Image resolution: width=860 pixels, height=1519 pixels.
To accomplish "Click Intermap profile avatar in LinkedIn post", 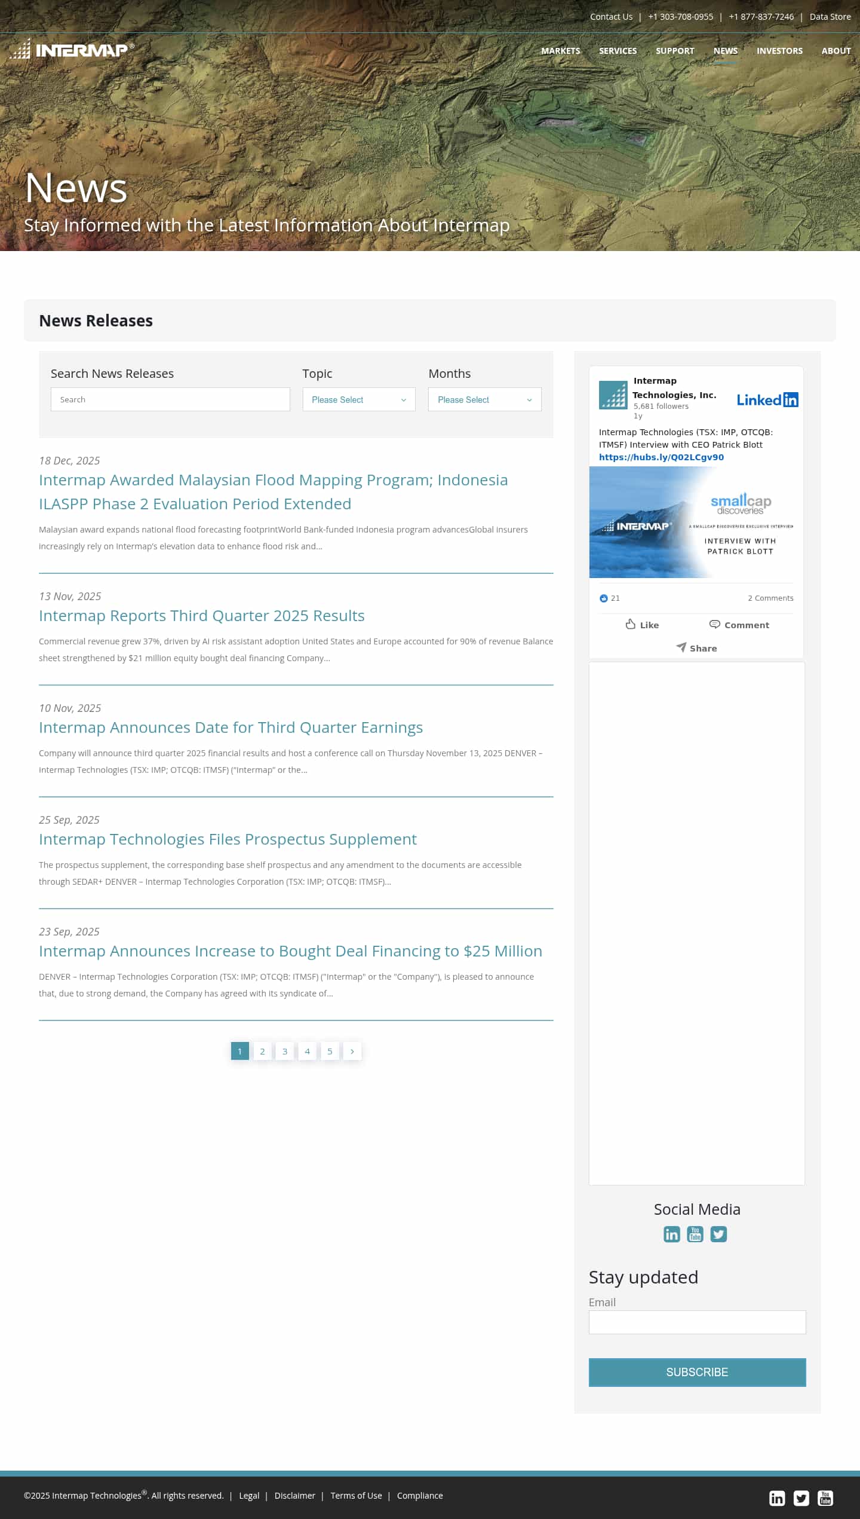I will [613, 395].
